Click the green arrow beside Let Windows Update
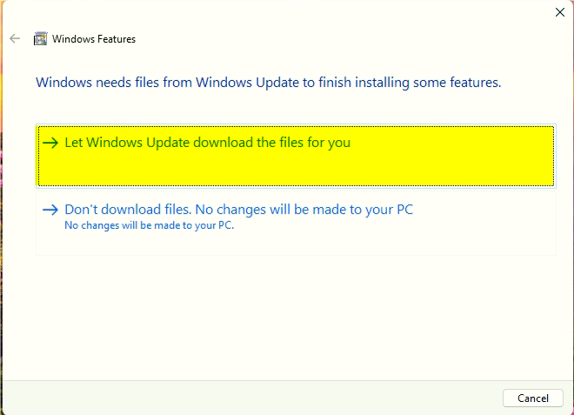The width and height of the screenshot is (574, 415). (x=50, y=143)
